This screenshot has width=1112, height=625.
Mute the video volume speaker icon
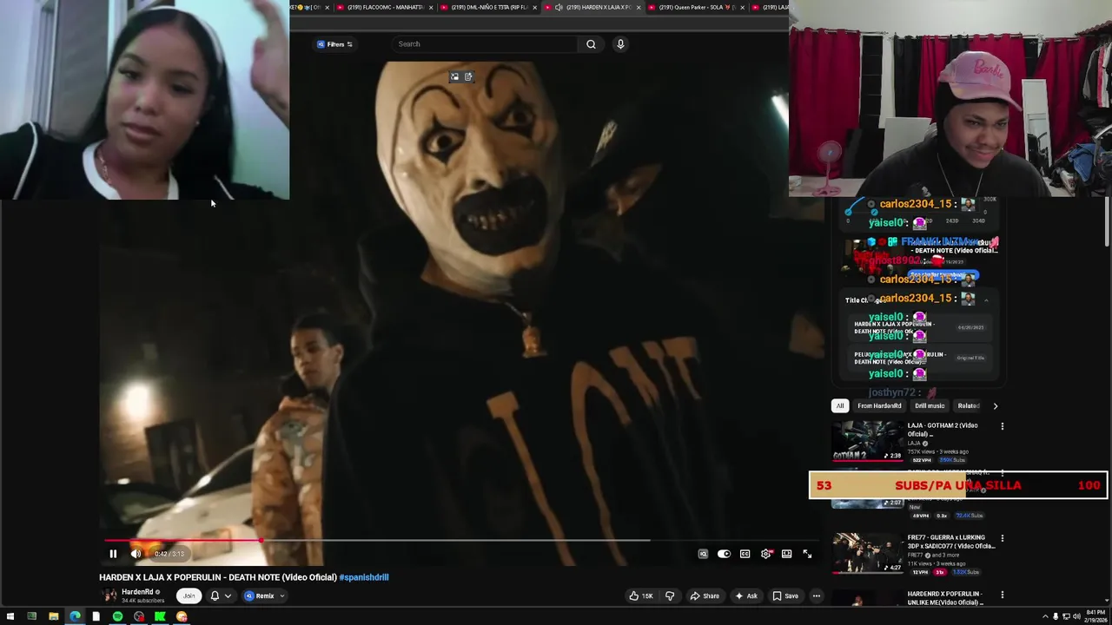pyautogui.click(x=136, y=554)
